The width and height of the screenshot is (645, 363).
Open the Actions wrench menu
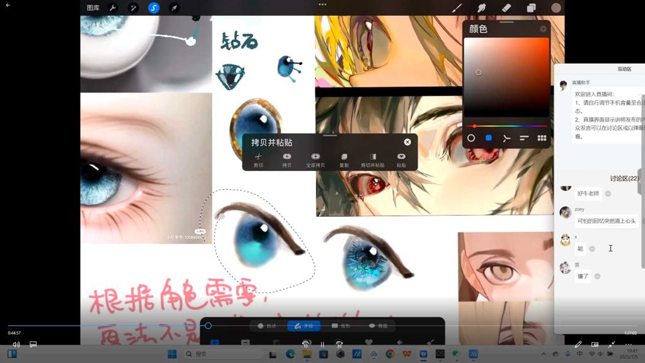point(113,8)
